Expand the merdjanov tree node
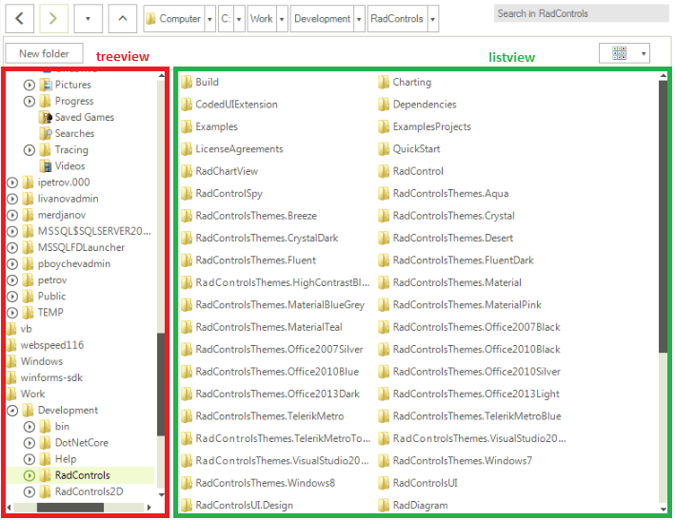This screenshot has height=520, width=675. click(12, 215)
